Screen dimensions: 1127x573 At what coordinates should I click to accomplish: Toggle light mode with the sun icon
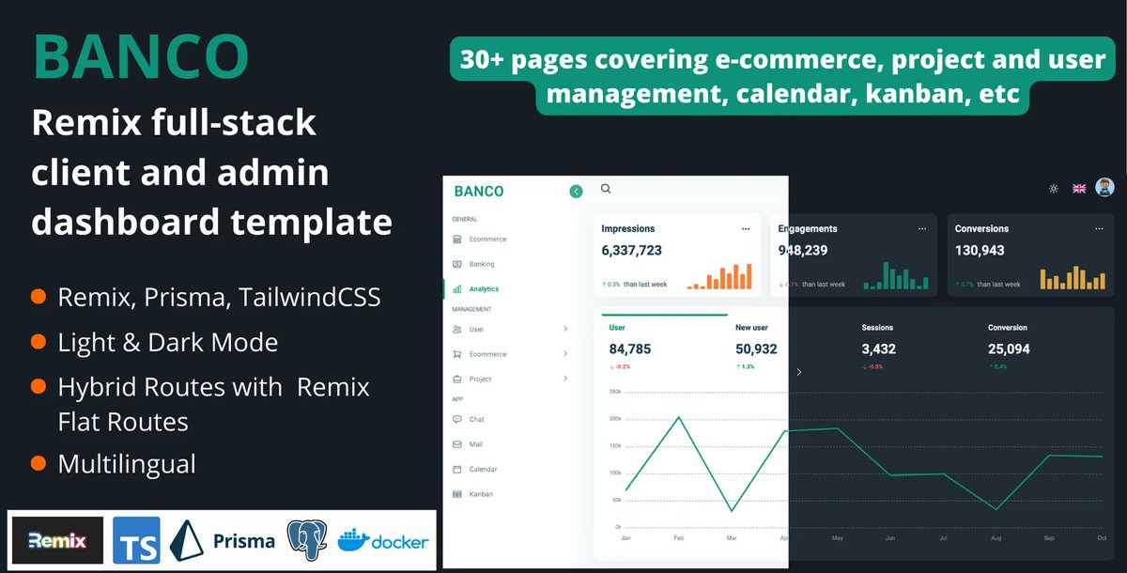pyautogui.click(x=1053, y=188)
